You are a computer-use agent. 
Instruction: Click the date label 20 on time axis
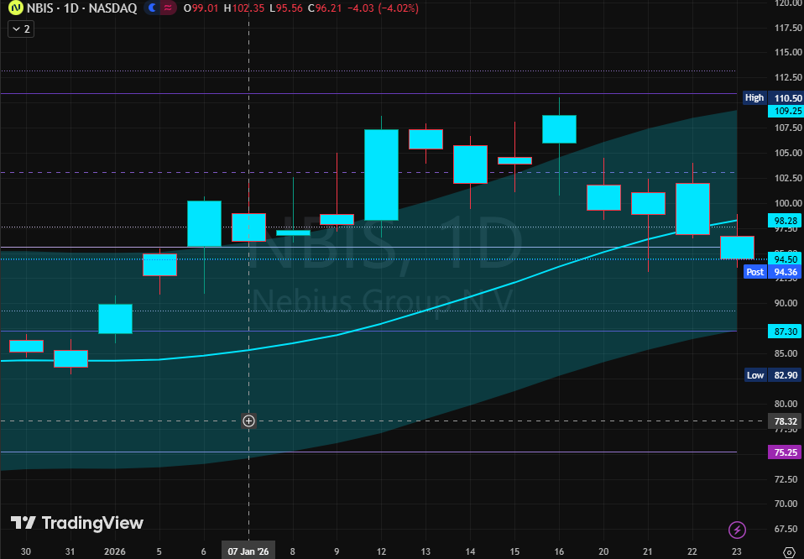[603, 551]
